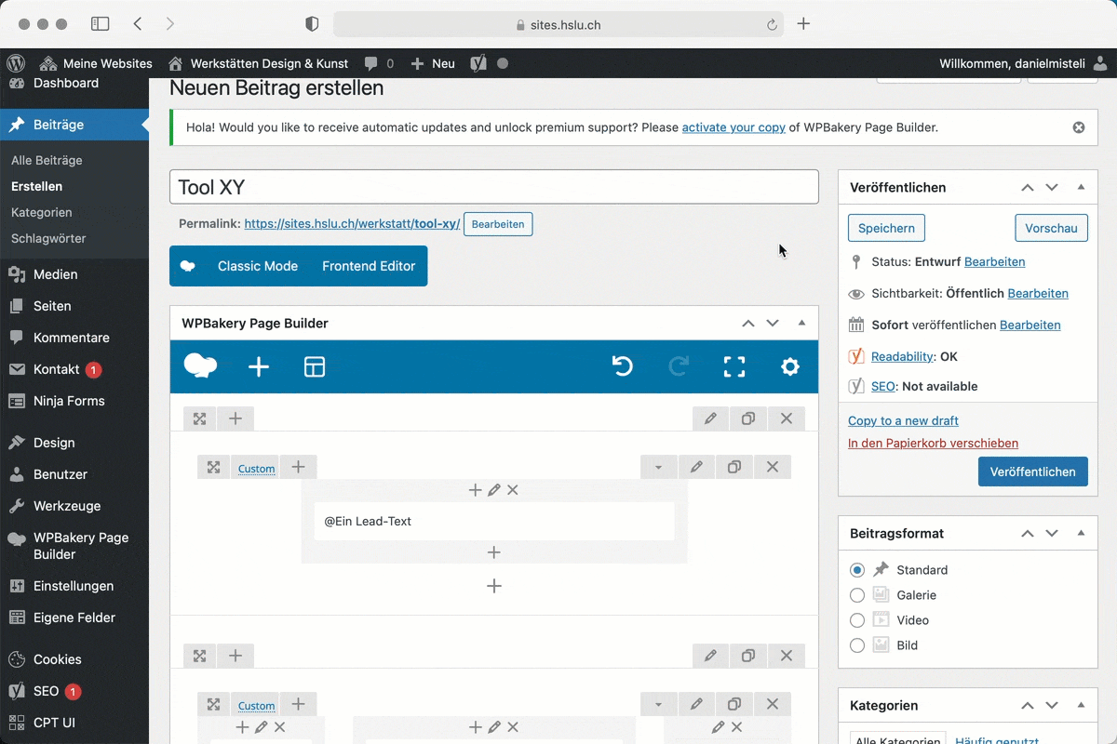Duplicate the first row with clone icon

click(x=748, y=418)
